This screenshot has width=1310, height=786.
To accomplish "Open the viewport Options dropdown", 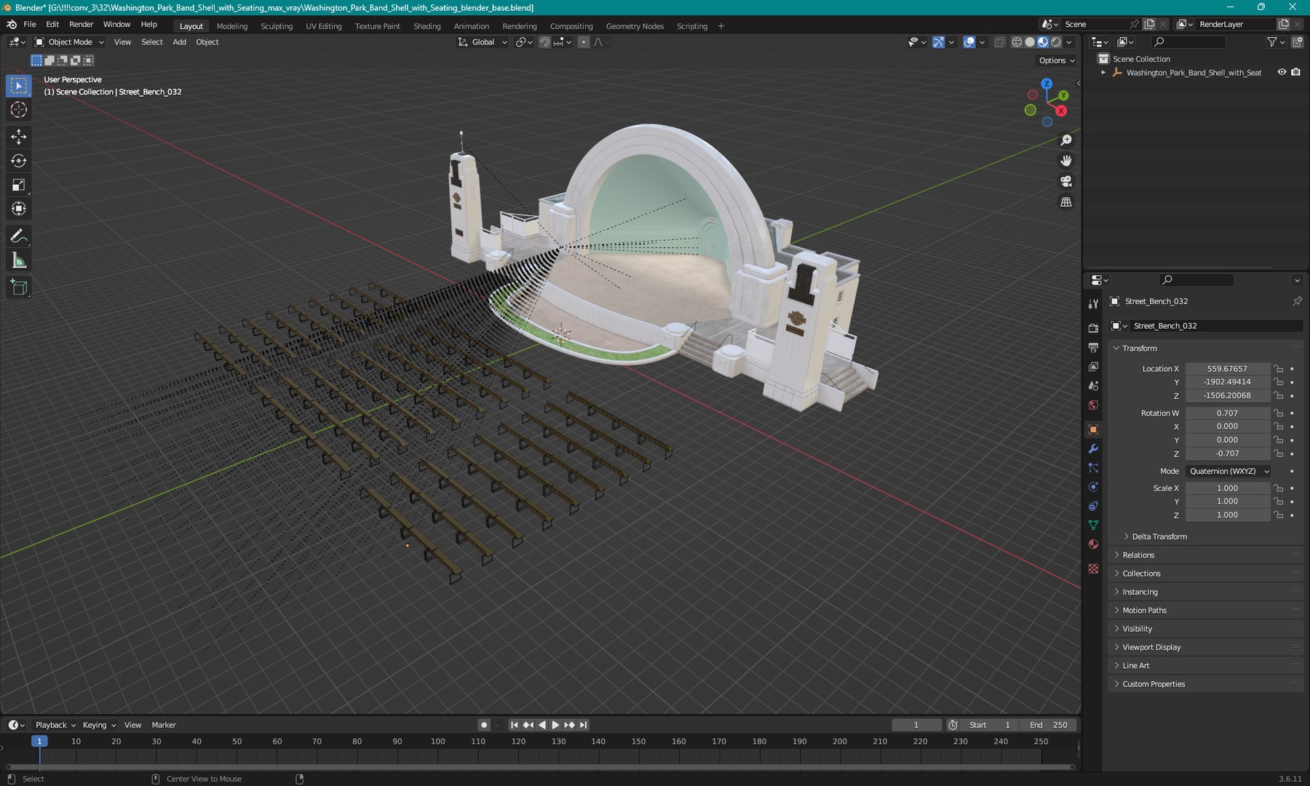I will [x=1057, y=60].
